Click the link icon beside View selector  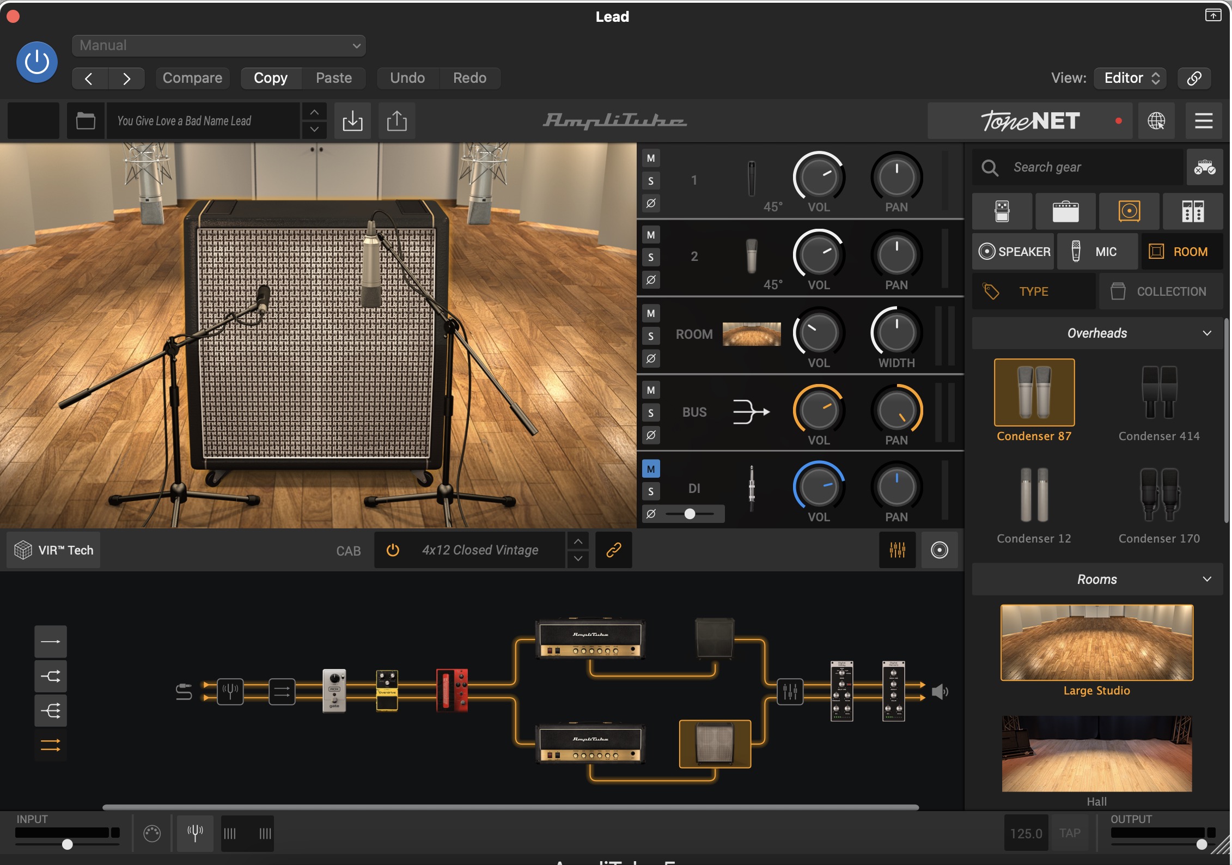(x=1194, y=78)
